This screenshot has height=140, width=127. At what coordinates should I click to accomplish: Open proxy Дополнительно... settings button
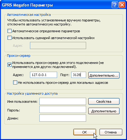[x=104, y=75]
